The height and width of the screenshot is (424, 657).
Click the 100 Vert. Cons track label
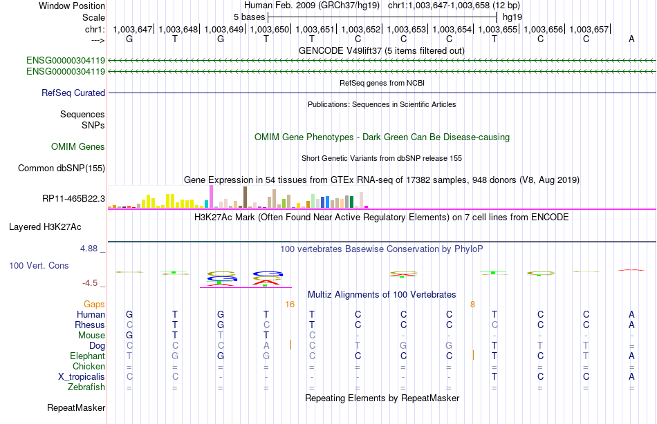point(39,265)
